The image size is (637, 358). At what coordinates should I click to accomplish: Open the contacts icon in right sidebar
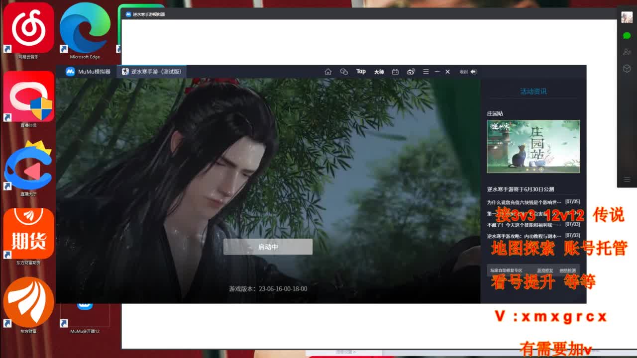point(627,52)
